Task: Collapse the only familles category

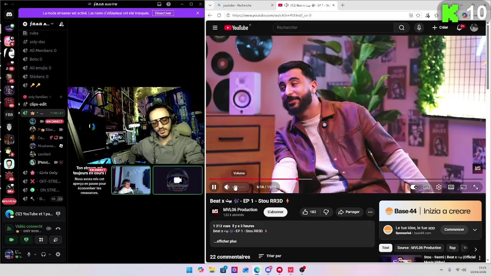Action: (x=38, y=97)
